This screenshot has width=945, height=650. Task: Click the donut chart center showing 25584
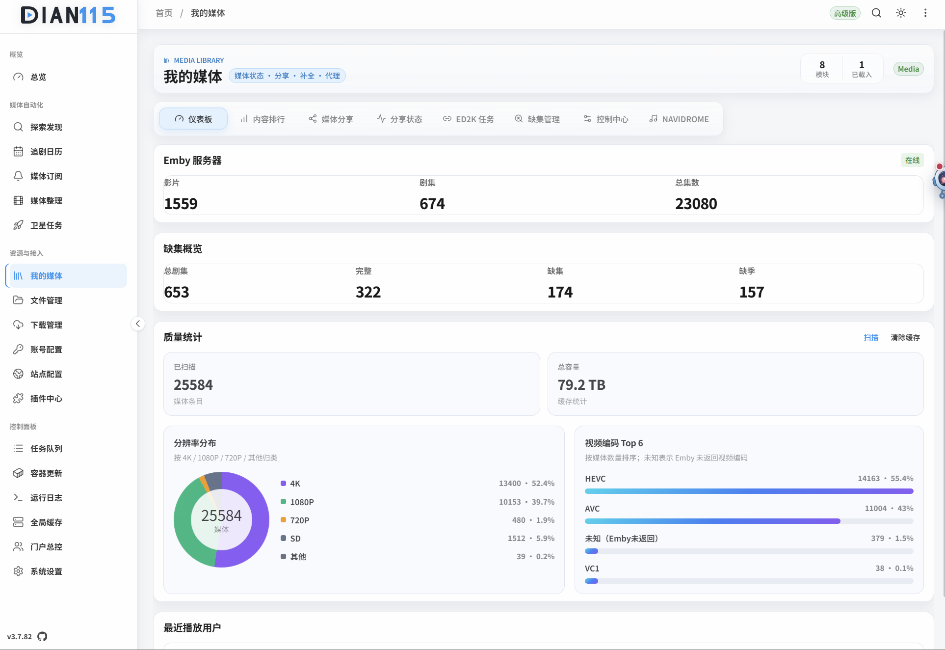point(221,519)
